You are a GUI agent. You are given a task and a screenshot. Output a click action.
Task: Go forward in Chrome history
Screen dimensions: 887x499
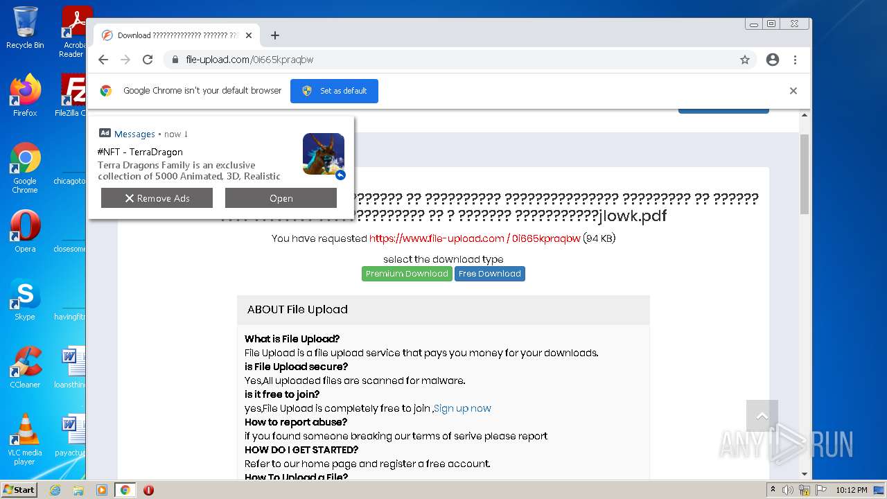125,60
